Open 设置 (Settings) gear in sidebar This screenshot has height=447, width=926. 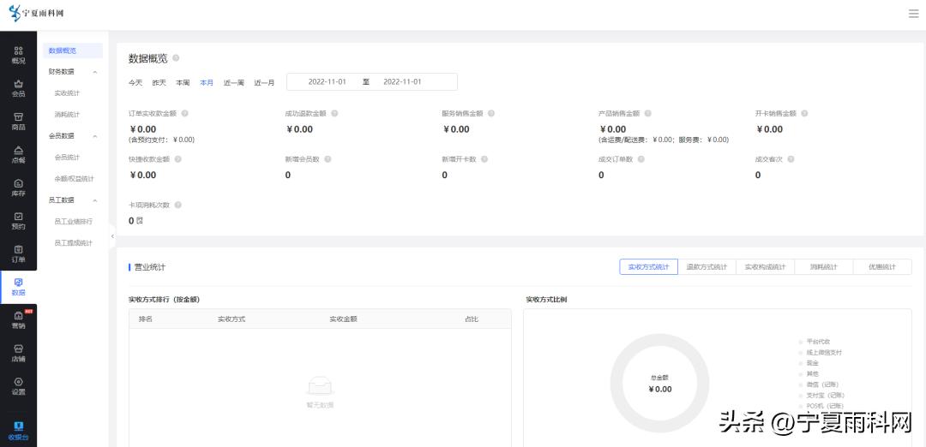coord(18,386)
